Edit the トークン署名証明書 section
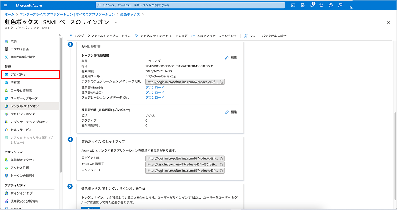 click(x=231, y=58)
